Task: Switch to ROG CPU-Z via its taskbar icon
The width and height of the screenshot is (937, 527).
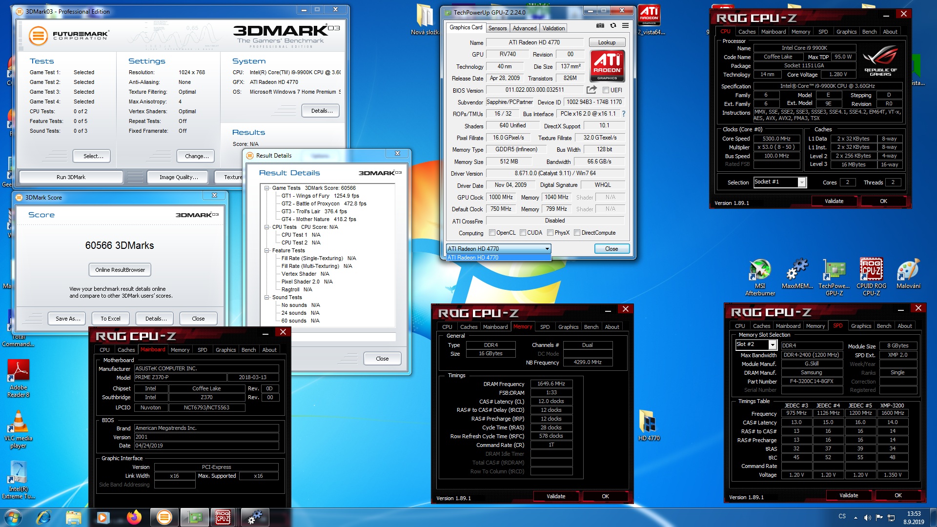Action: (x=223, y=517)
